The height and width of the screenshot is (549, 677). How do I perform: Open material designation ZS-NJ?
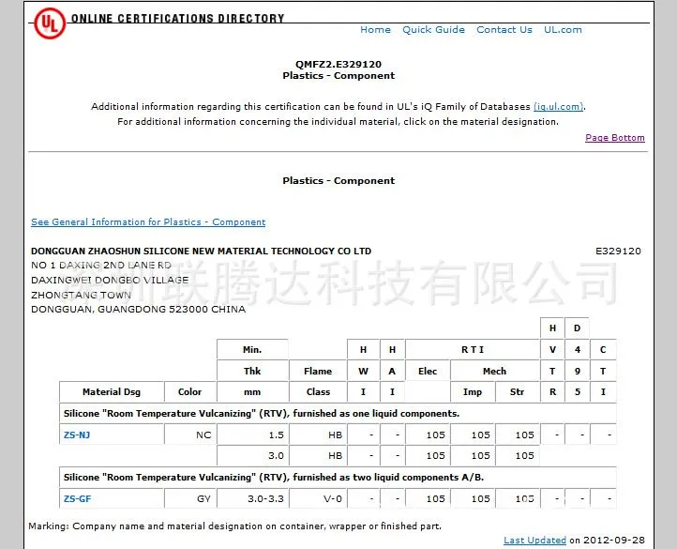click(77, 435)
